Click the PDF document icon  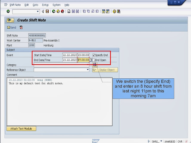point(21,27)
